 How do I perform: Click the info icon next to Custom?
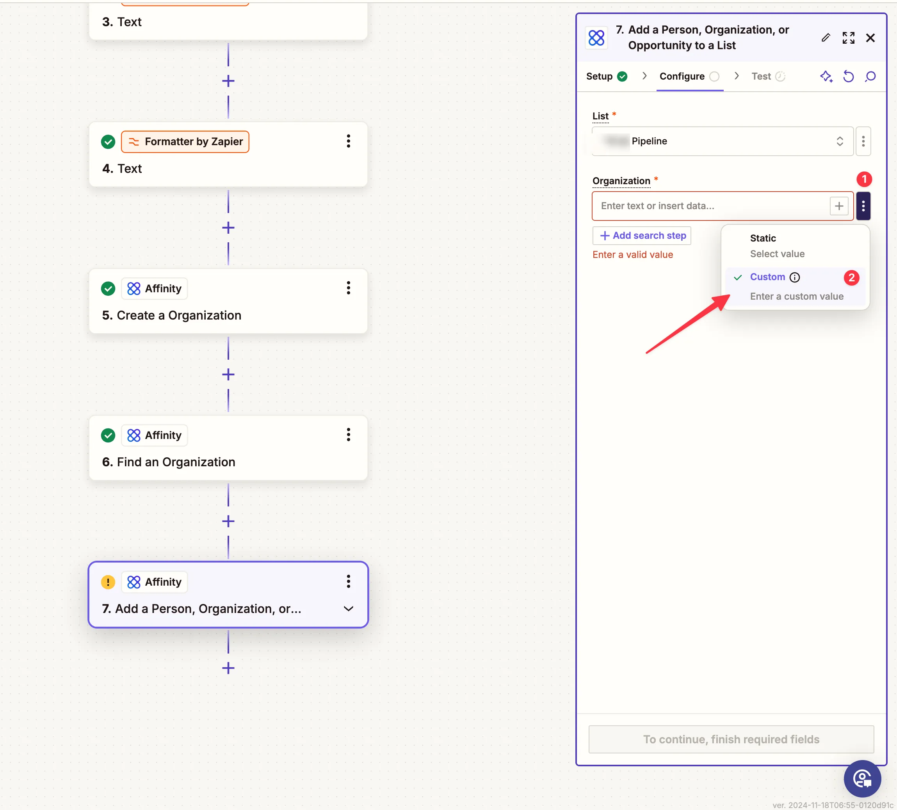point(795,277)
